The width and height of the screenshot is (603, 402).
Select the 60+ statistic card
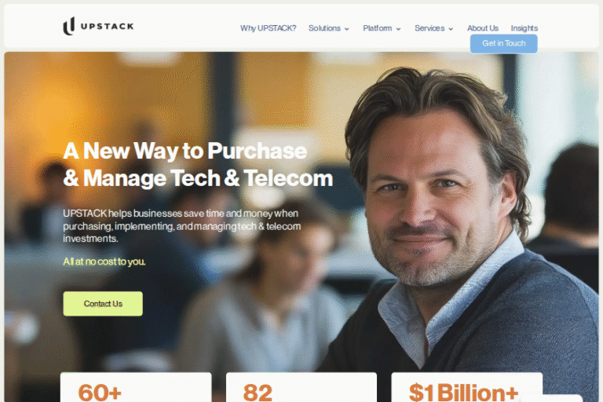[136, 387]
